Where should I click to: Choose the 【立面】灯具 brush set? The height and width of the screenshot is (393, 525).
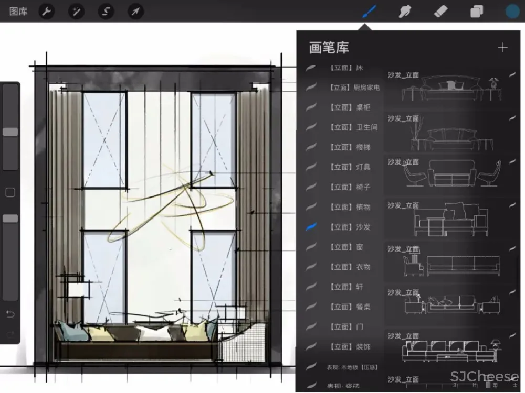(350, 167)
